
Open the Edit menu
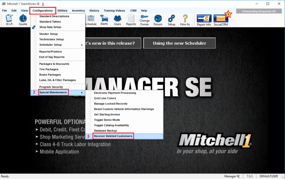(x=14, y=11)
